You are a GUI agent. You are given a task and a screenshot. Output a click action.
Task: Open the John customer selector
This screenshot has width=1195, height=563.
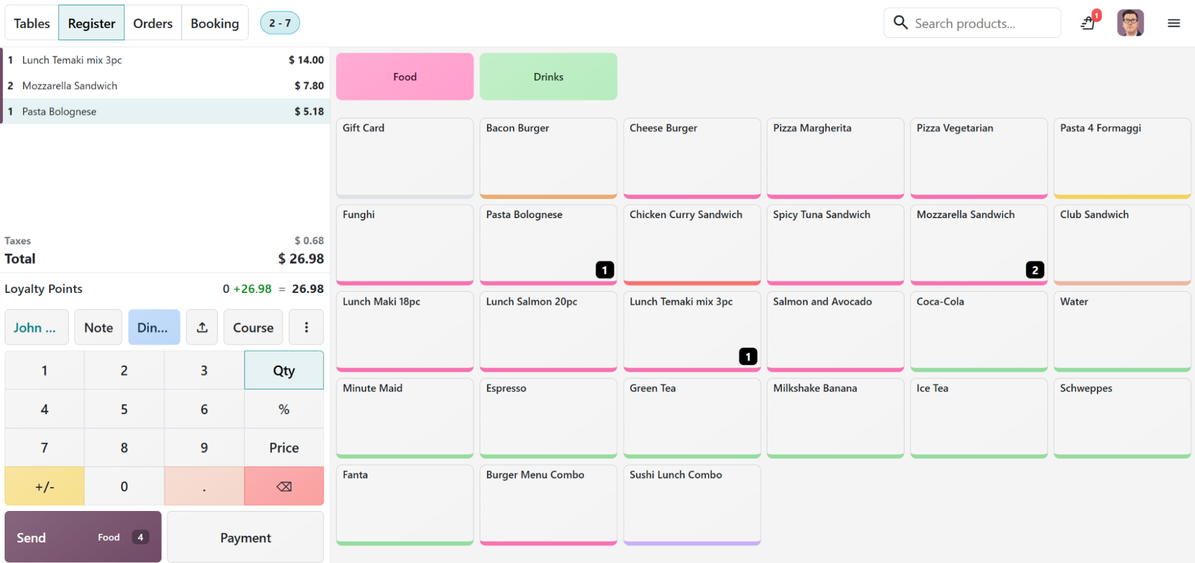[36, 327]
